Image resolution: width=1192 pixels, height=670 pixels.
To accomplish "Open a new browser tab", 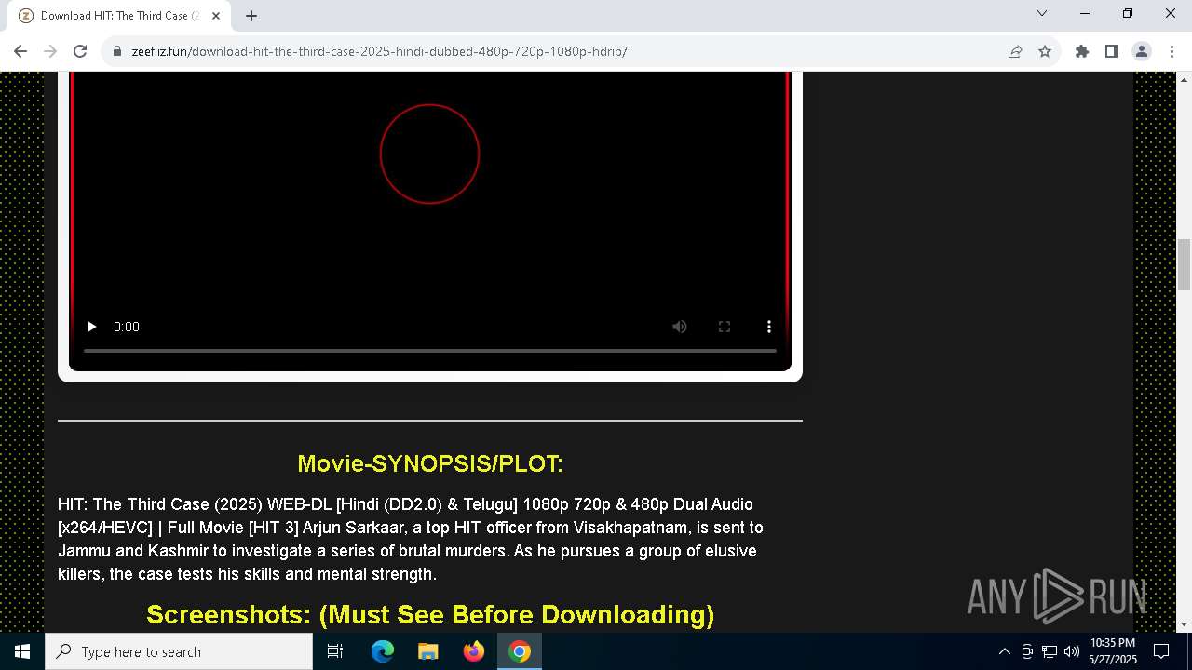I will point(251,16).
